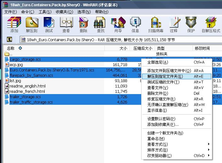Image resolution: width=222 pixels, height=163 pixels.
Task: Open the 帮助(H) menu
Action: pyautogui.click(x=102, y=12)
